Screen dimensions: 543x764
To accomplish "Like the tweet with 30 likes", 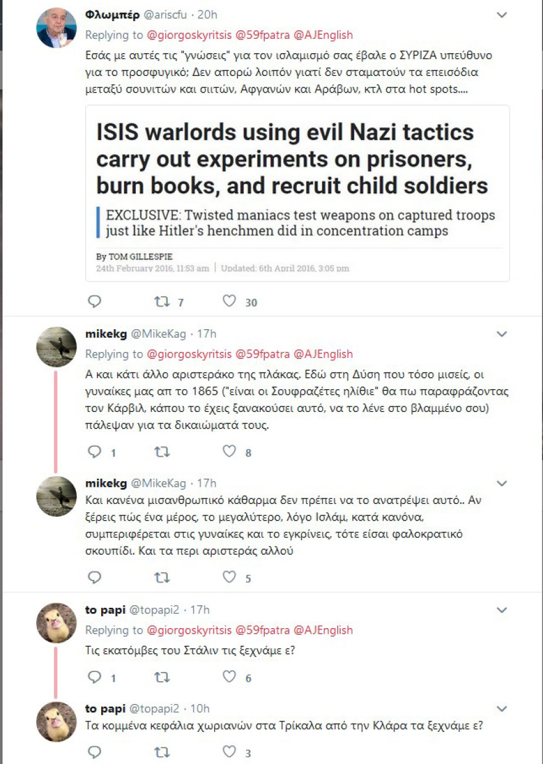I will click(230, 301).
